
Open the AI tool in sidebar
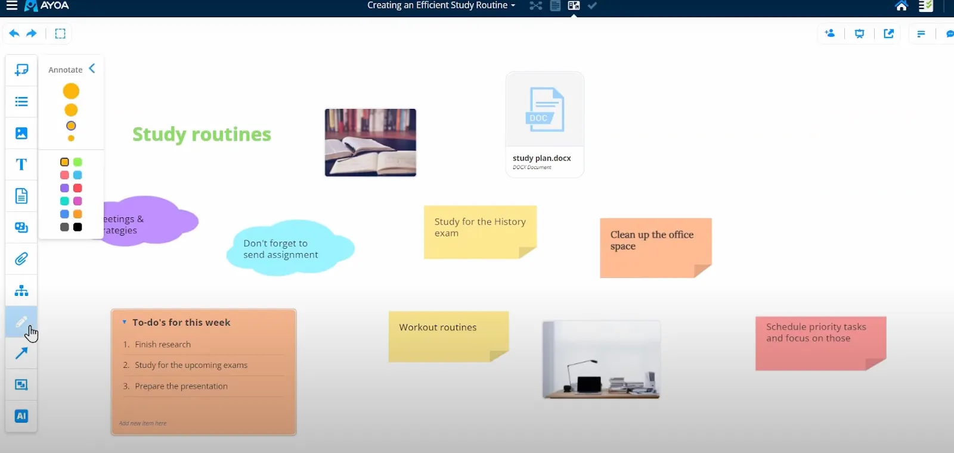click(21, 416)
